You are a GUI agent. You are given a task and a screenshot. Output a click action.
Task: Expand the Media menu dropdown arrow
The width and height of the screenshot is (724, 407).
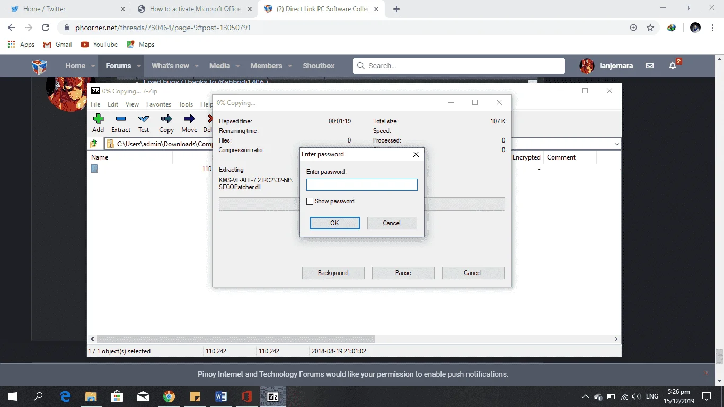(238, 66)
